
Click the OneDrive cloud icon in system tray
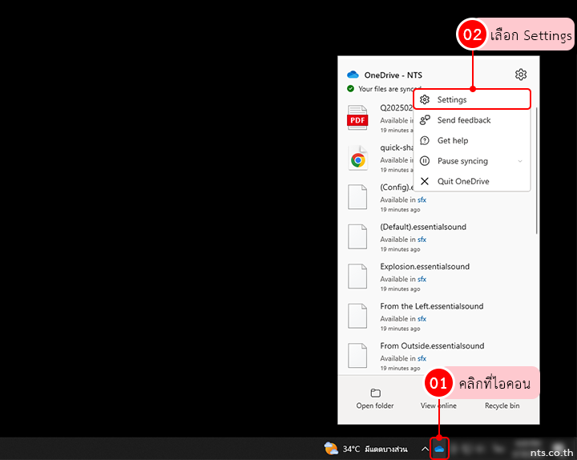pyautogui.click(x=439, y=449)
